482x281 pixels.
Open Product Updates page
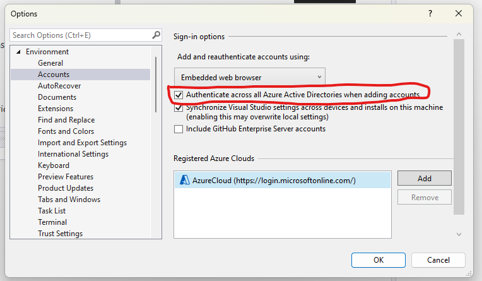tap(66, 188)
